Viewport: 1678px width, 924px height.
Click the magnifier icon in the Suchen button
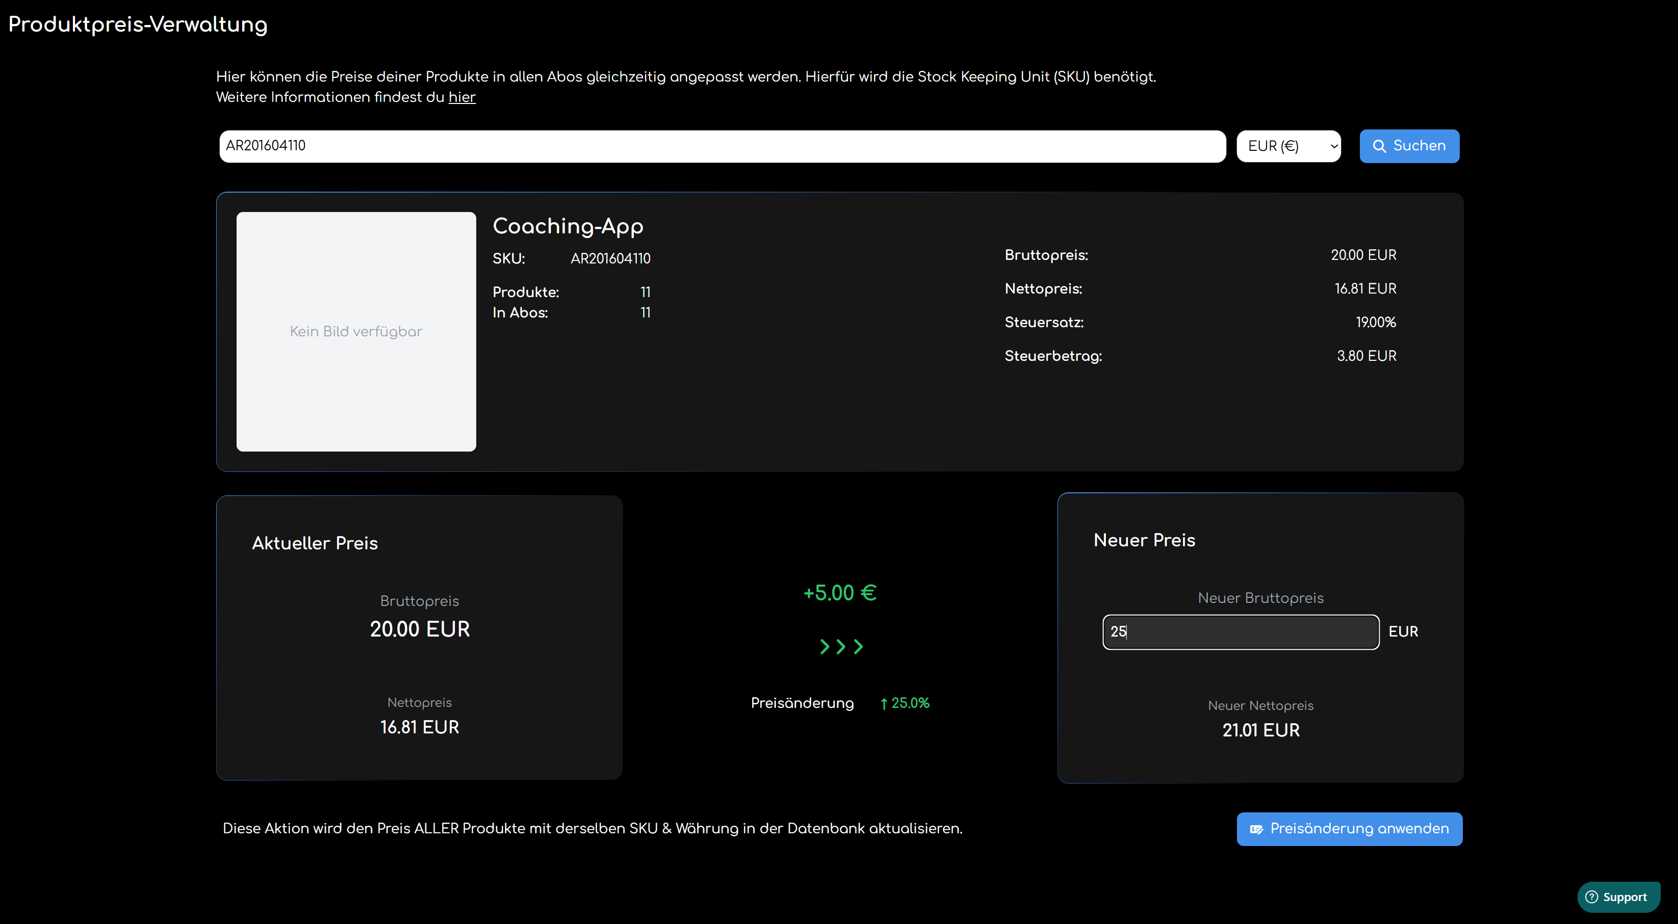(1379, 146)
